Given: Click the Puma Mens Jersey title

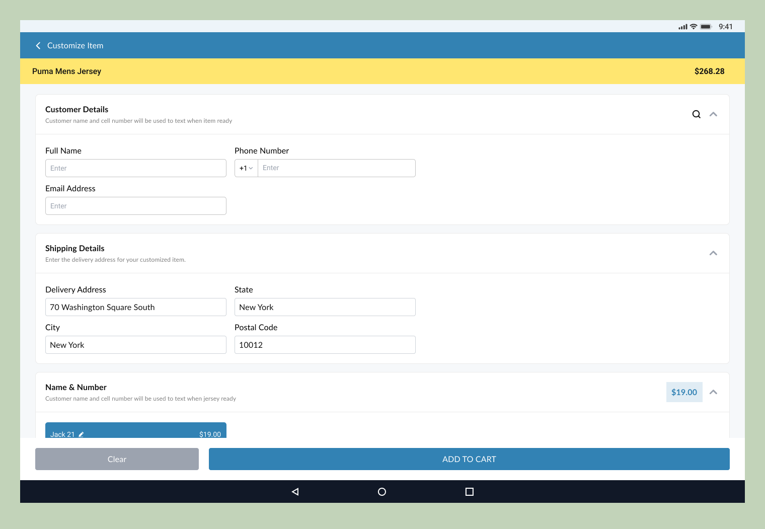Looking at the screenshot, I should pyautogui.click(x=66, y=71).
